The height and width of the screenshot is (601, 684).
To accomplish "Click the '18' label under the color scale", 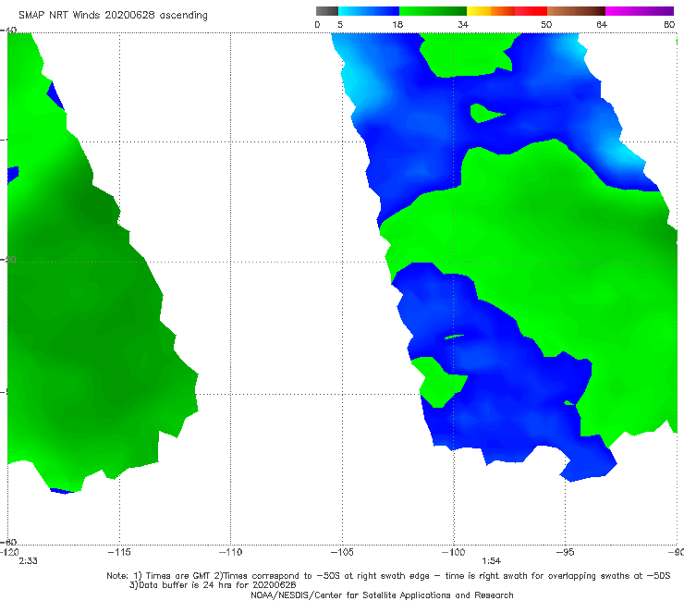I will coord(397,24).
